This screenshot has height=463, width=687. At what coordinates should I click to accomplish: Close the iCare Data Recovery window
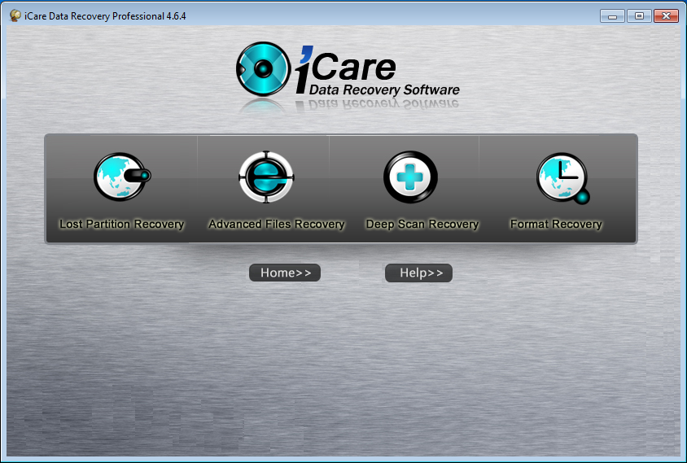(x=666, y=16)
